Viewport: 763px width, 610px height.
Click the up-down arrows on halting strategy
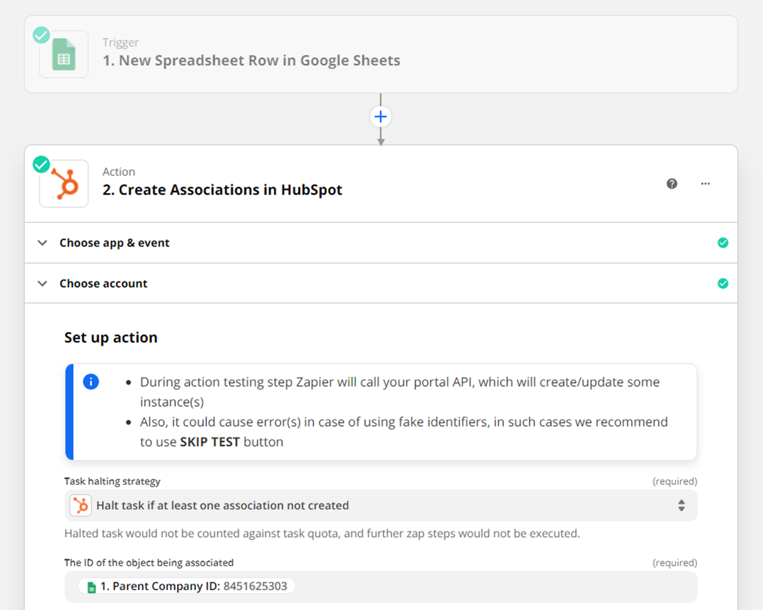coord(682,505)
